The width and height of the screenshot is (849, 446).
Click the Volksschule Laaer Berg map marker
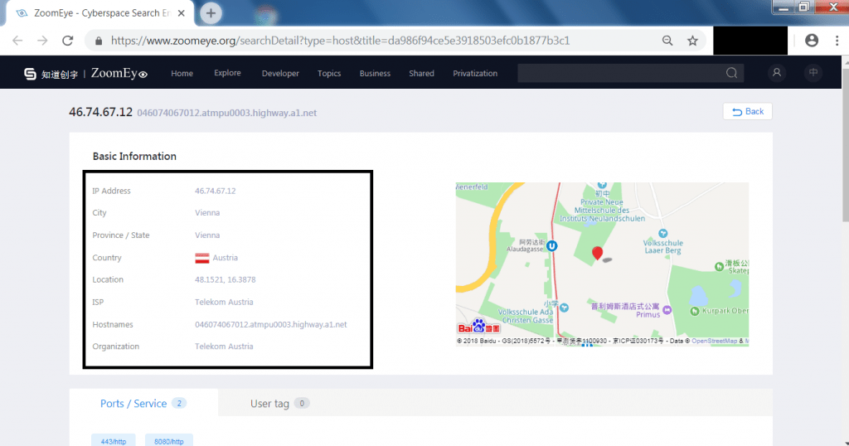(x=662, y=233)
